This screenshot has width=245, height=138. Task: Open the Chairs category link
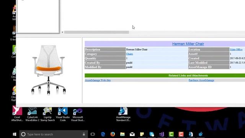(129, 54)
